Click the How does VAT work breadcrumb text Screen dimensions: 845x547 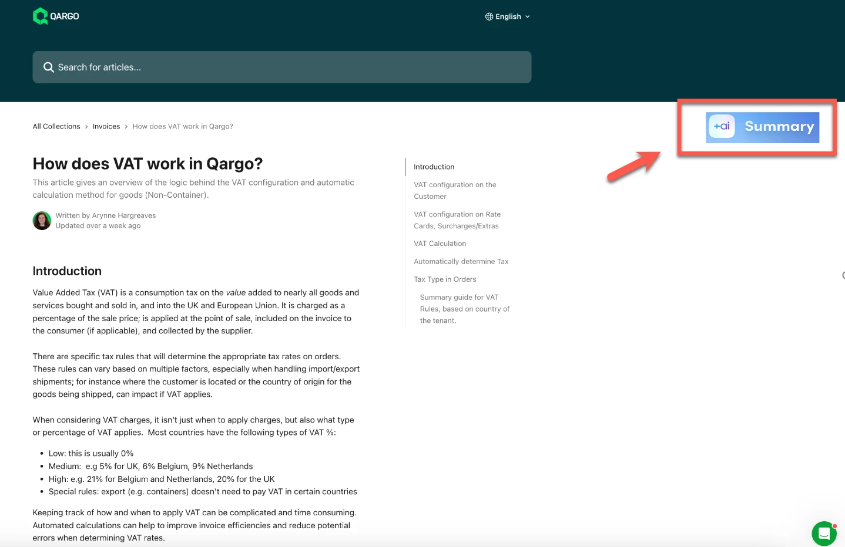183,126
